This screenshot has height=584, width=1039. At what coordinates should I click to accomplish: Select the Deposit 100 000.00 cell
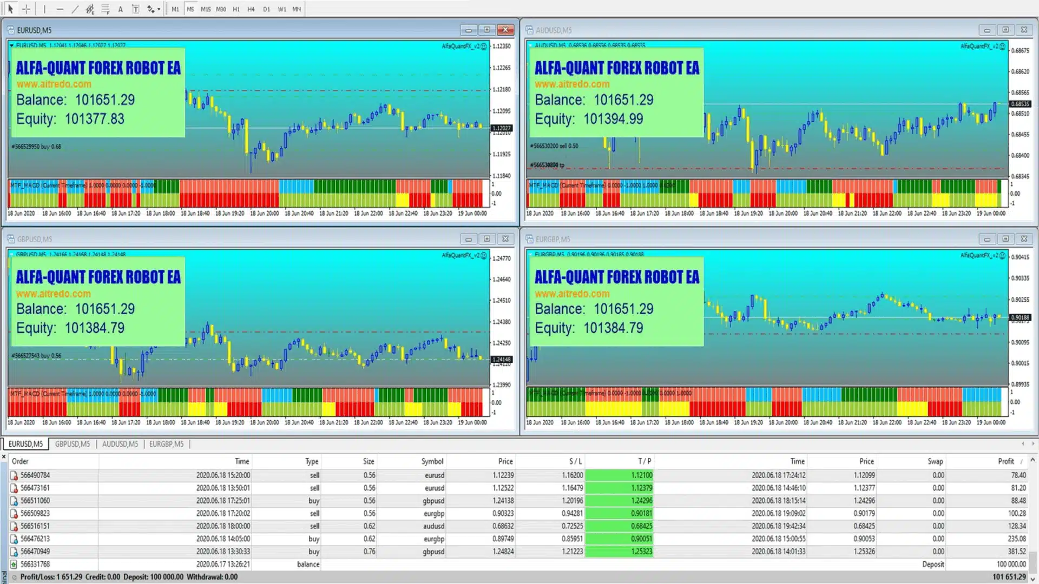[1011, 565]
